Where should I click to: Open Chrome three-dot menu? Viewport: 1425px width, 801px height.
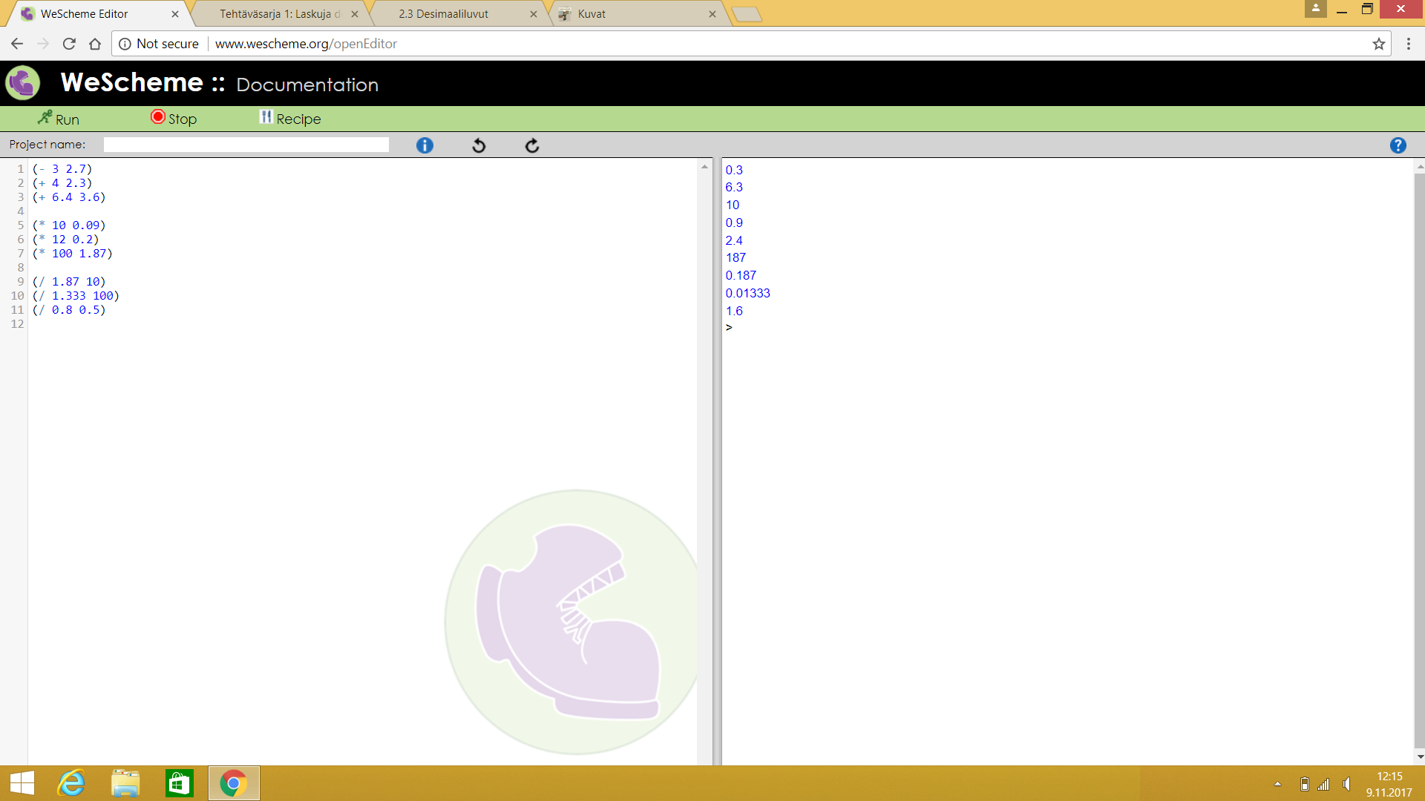click(x=1408, y=44)
